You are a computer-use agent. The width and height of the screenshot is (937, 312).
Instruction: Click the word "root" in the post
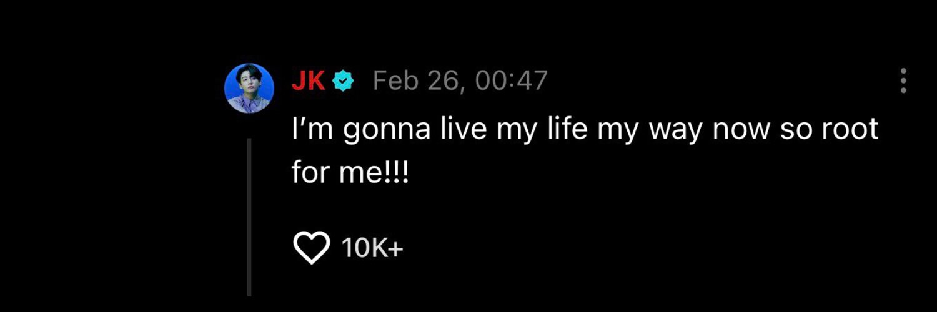(x=849, y=130)
